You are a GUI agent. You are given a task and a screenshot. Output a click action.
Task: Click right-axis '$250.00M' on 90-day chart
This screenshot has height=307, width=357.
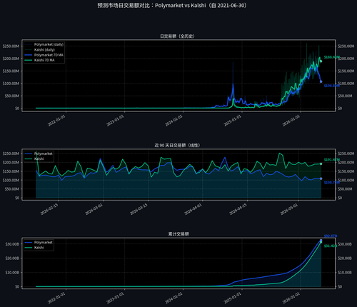tap(346, 153)
